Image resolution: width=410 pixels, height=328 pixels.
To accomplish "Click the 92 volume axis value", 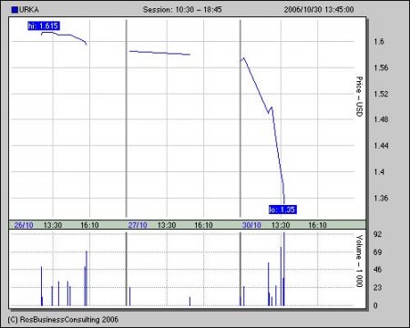I will [377, 234].
